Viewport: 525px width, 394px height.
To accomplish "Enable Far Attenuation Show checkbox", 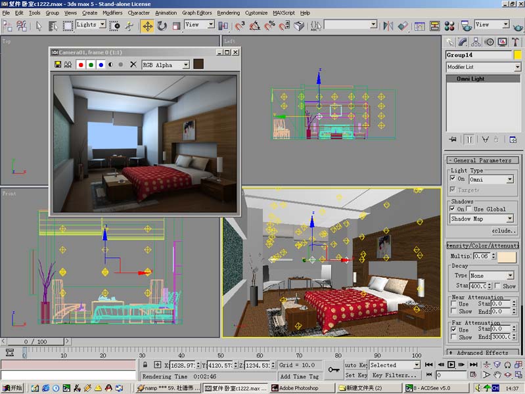I will 453,337.
